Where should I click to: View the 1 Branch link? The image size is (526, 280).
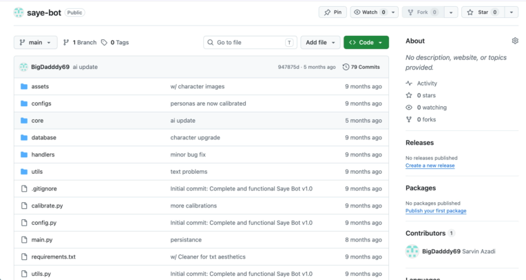point(80,42)
